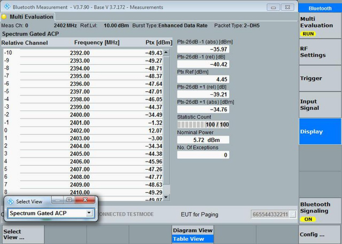The width and height of the screenshot is (342, 244).
Task: Minimize the Select View dialog
Action: tap(58, 200)
